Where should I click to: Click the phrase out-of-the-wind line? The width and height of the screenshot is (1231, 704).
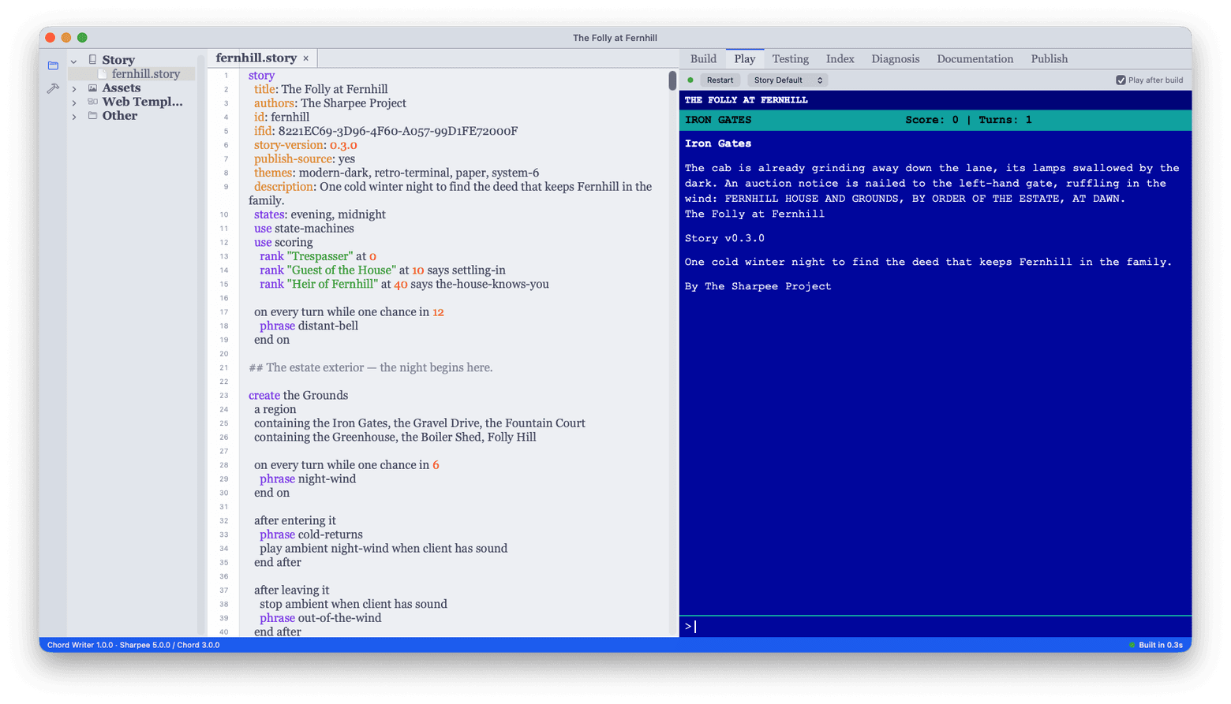click(320, 618)
